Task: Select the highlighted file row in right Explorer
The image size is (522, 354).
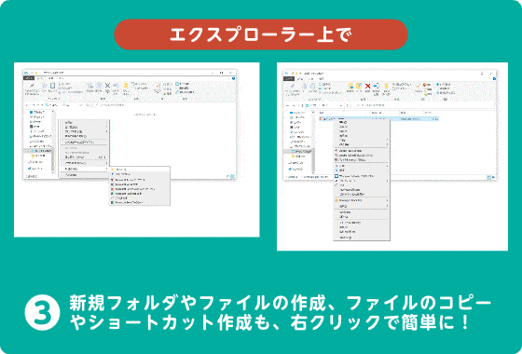Action: pos(378,119)
